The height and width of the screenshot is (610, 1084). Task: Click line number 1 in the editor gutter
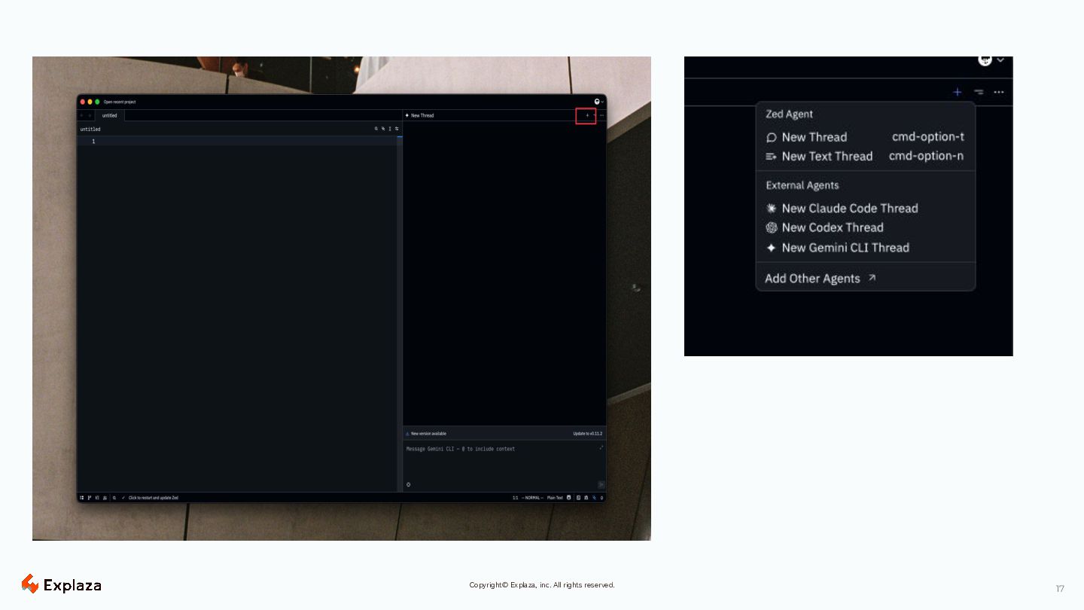pyautogui.click(x=93, y=142)
